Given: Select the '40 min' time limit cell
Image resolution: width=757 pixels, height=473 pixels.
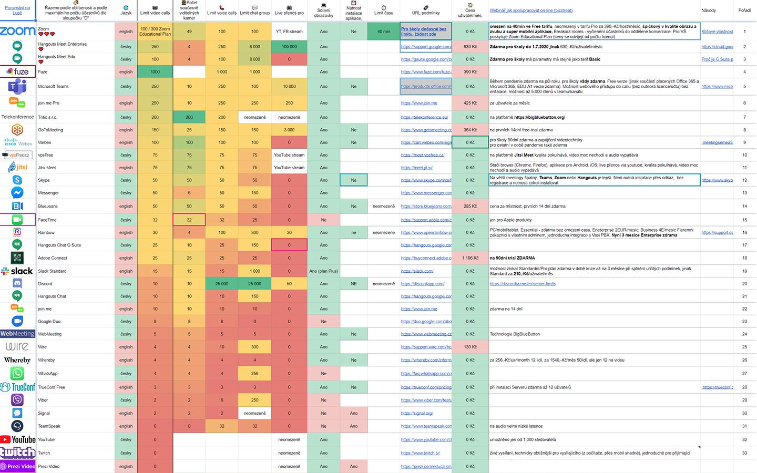Looking at the screenshot, I should coord(384,32).
